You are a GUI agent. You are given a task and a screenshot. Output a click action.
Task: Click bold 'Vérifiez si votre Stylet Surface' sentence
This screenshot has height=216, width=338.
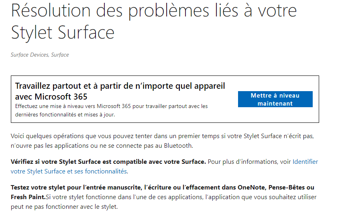[x=108, y=162]
